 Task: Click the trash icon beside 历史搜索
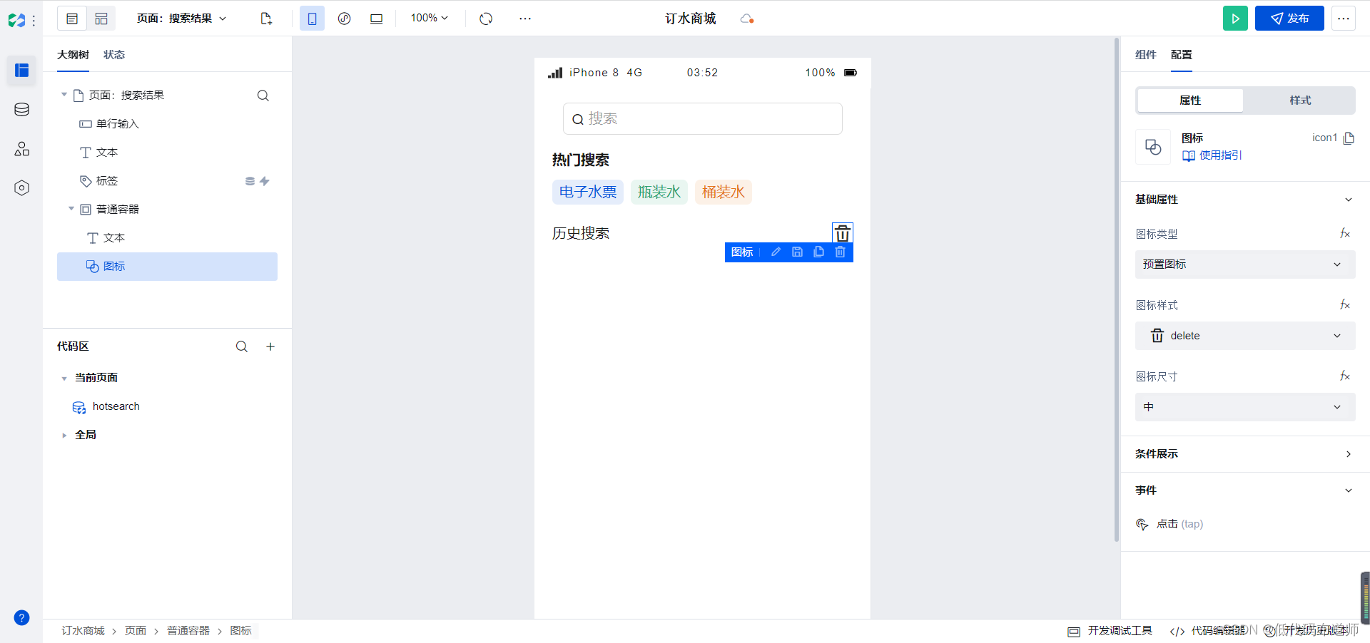coord(843,233)
